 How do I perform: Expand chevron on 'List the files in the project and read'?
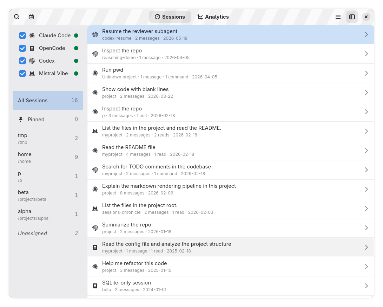click(367, 131)
